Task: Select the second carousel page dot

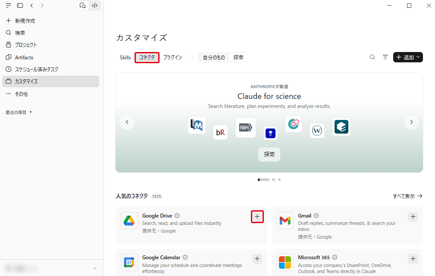Action: tap(273, 180)
